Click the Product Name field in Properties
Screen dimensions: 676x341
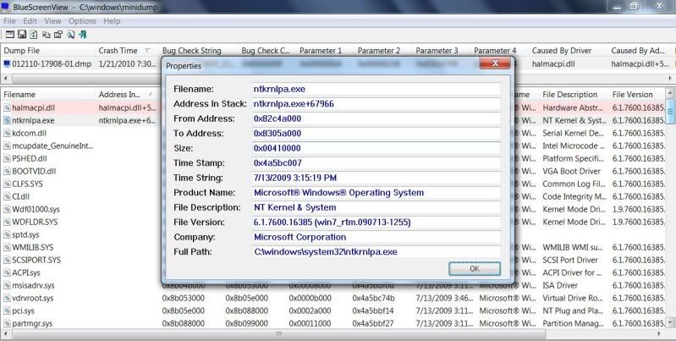coord(376,193)
